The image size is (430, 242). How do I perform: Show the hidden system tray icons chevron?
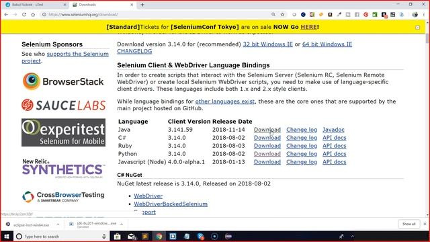[x=352, y=236]
